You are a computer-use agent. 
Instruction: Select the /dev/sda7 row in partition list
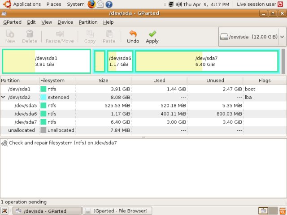tap(143, 122)
